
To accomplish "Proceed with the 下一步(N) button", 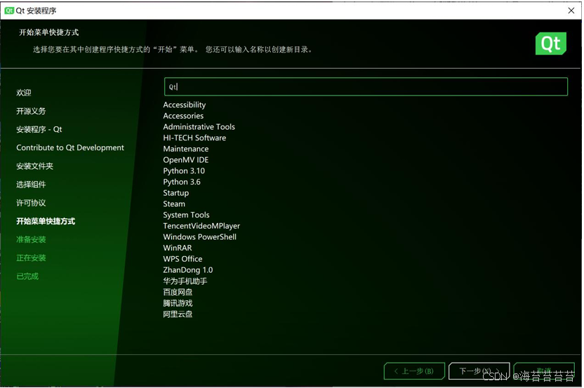I will tap(479, 371).
